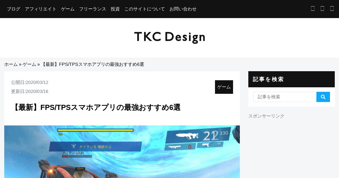Screen dimensions: 339x178
Task: Click the 公開日:2020/03/12 text
Action: [30, 83]
